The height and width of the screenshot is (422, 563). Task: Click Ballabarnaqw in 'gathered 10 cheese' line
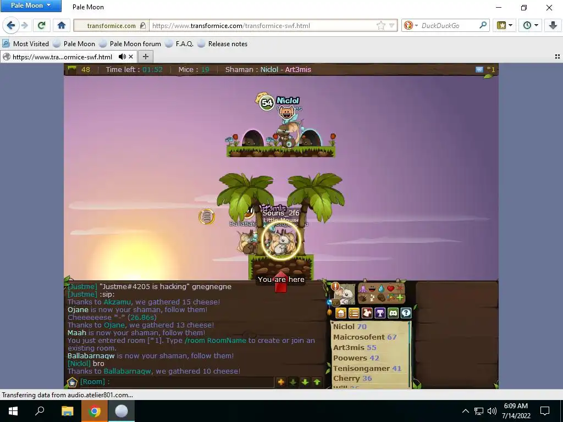coord(128,371)
